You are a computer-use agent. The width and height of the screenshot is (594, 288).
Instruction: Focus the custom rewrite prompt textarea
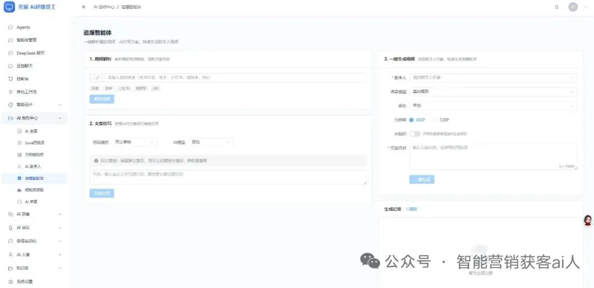228,177
